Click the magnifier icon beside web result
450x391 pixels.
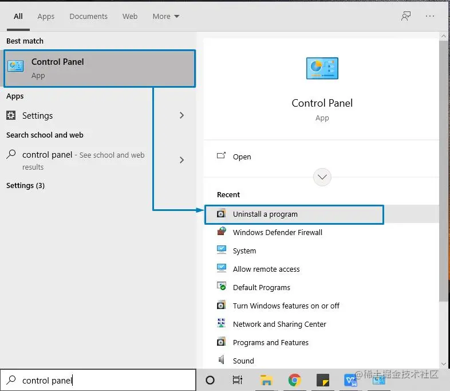click(11, 154)
